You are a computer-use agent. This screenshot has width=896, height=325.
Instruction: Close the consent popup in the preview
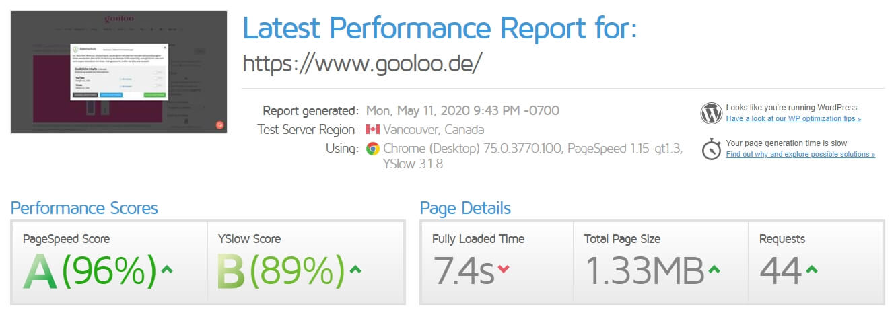(x=165, y=48)
